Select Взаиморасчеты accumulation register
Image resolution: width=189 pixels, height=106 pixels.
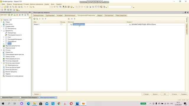tap(13, 65)
